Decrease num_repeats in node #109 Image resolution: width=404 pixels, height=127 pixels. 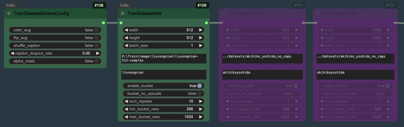pos(126,101)
